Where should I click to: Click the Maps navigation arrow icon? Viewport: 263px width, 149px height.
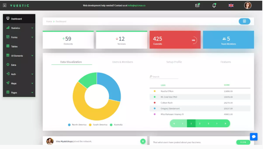pyautogui.click(x=8, y=83)
